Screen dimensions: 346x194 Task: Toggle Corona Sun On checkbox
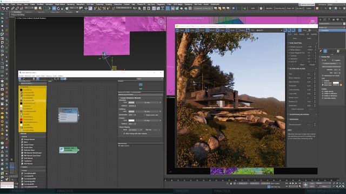(323, 60)
